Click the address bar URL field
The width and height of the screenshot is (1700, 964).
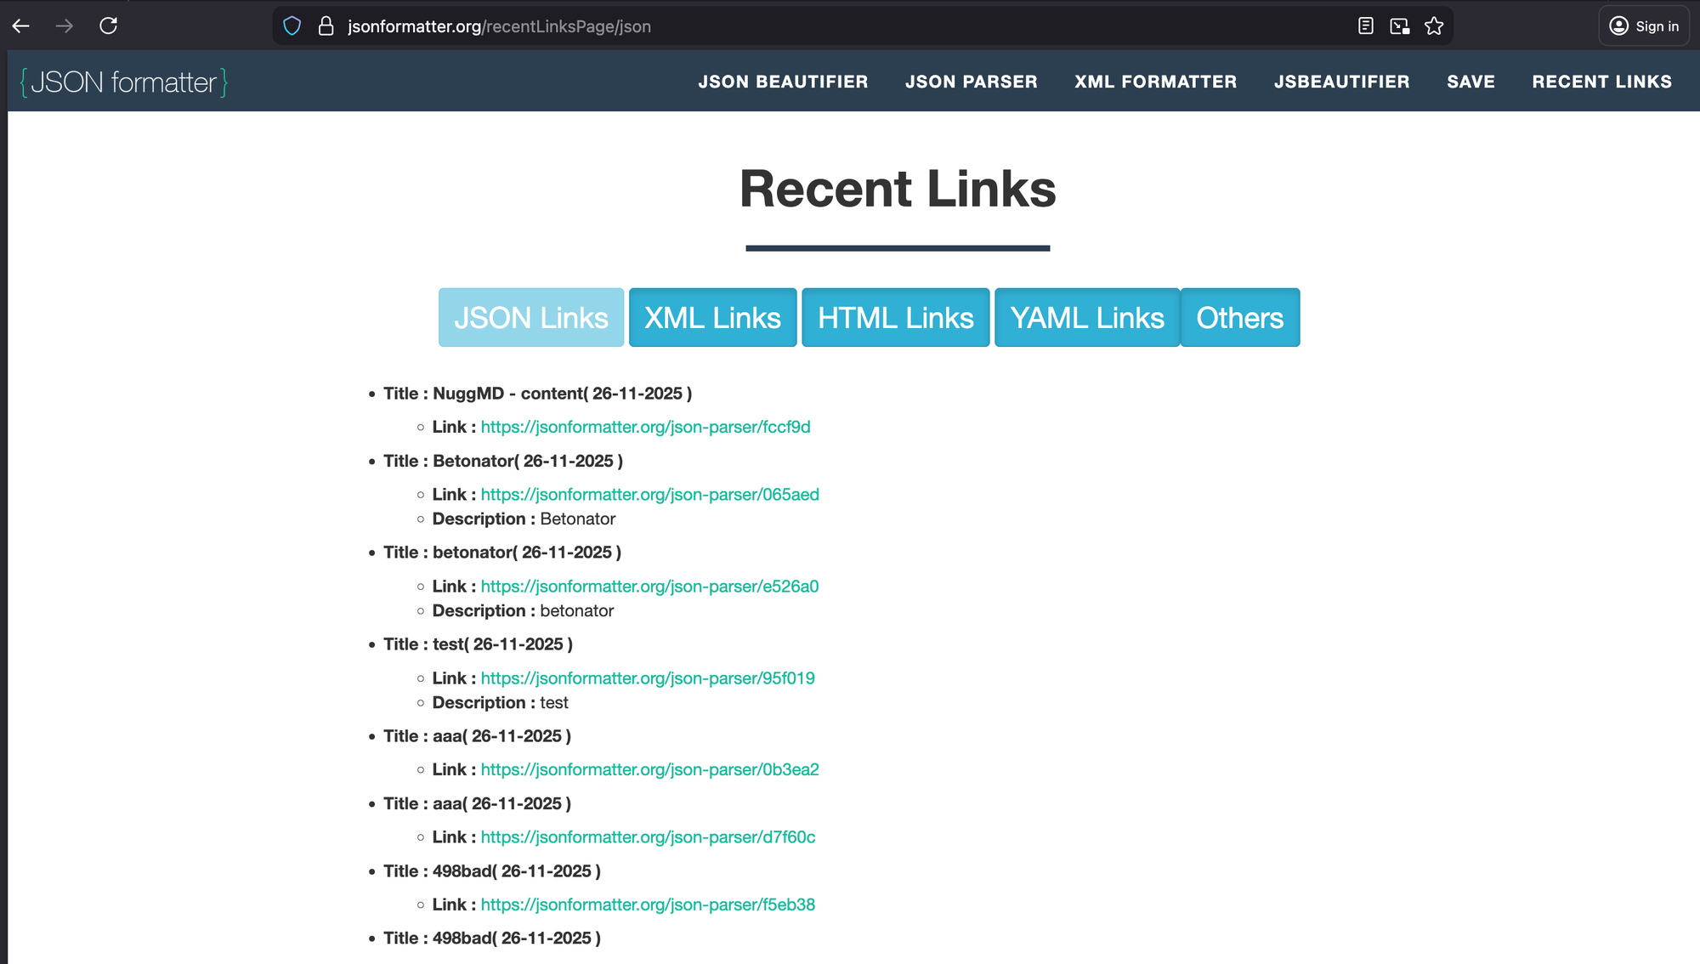(765, 26)
